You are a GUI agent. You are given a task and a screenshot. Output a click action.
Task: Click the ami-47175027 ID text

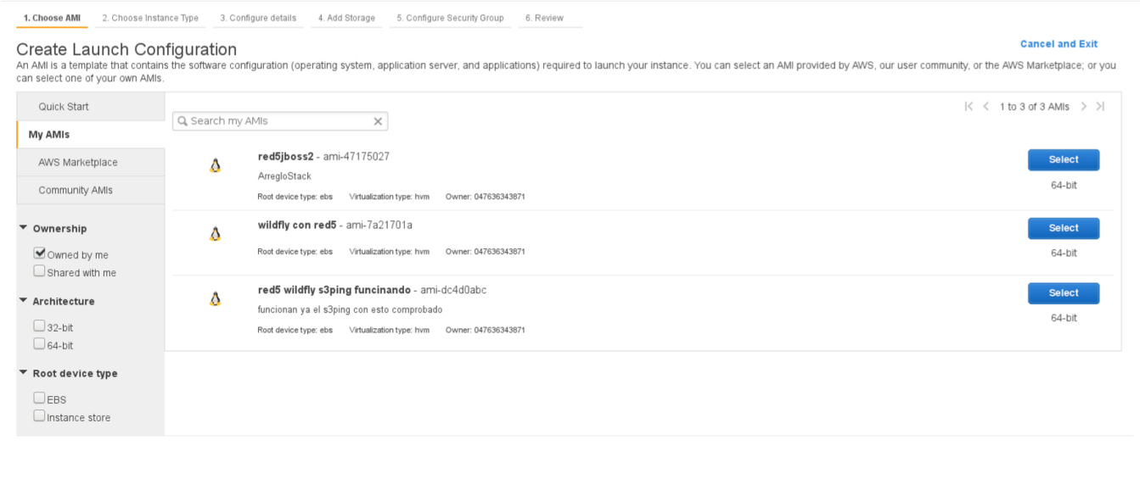pyautogui.click(x=357, y=156)
